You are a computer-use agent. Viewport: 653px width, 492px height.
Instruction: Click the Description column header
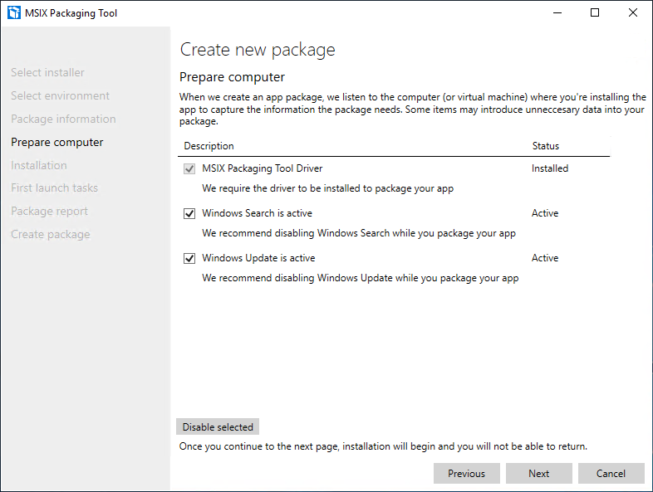tap(209, 146)
